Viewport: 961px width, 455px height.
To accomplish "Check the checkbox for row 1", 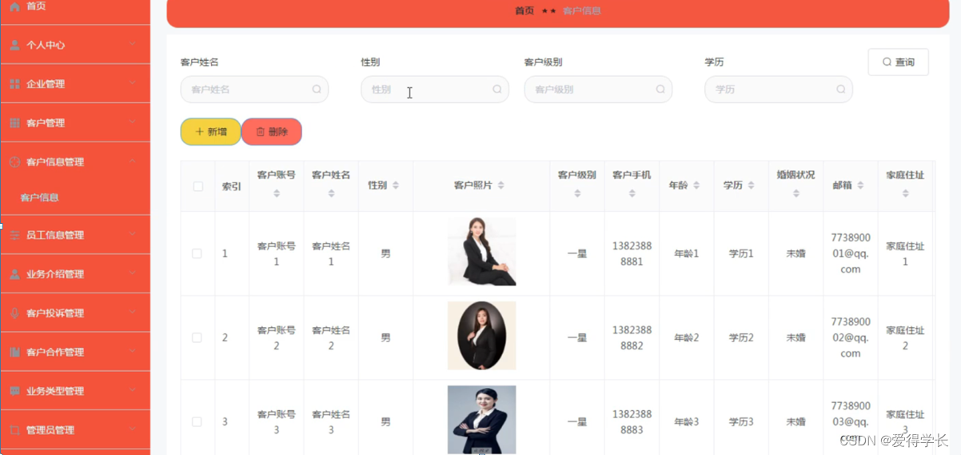I will click(197, 253).
